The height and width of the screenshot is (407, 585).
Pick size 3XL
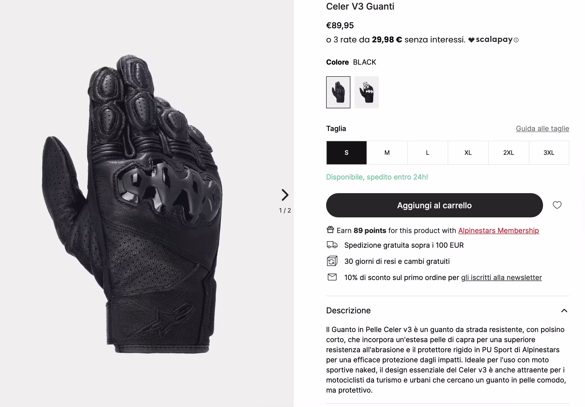point(549,152)
